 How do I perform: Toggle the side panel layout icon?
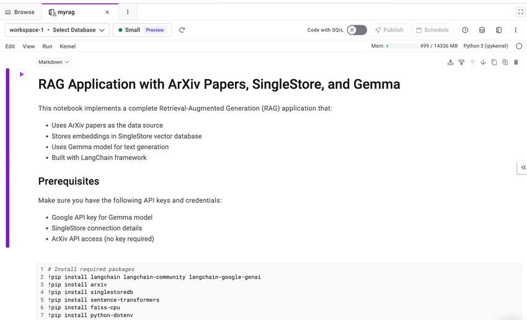(x=498, y=30)
